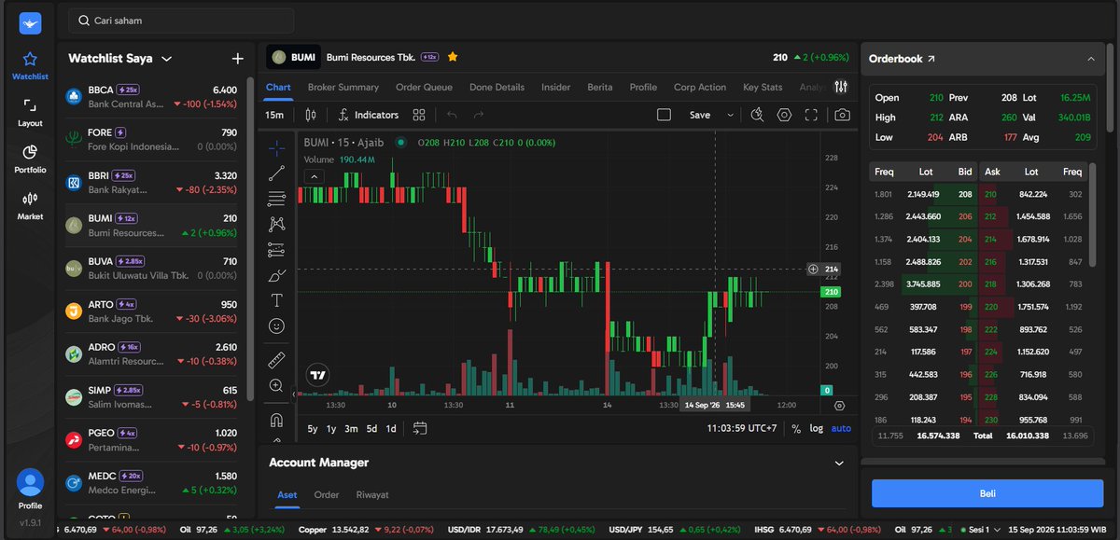1120x540 pixels.
Task: Select the ruler measure tool
Action: [x=277, y=360]
